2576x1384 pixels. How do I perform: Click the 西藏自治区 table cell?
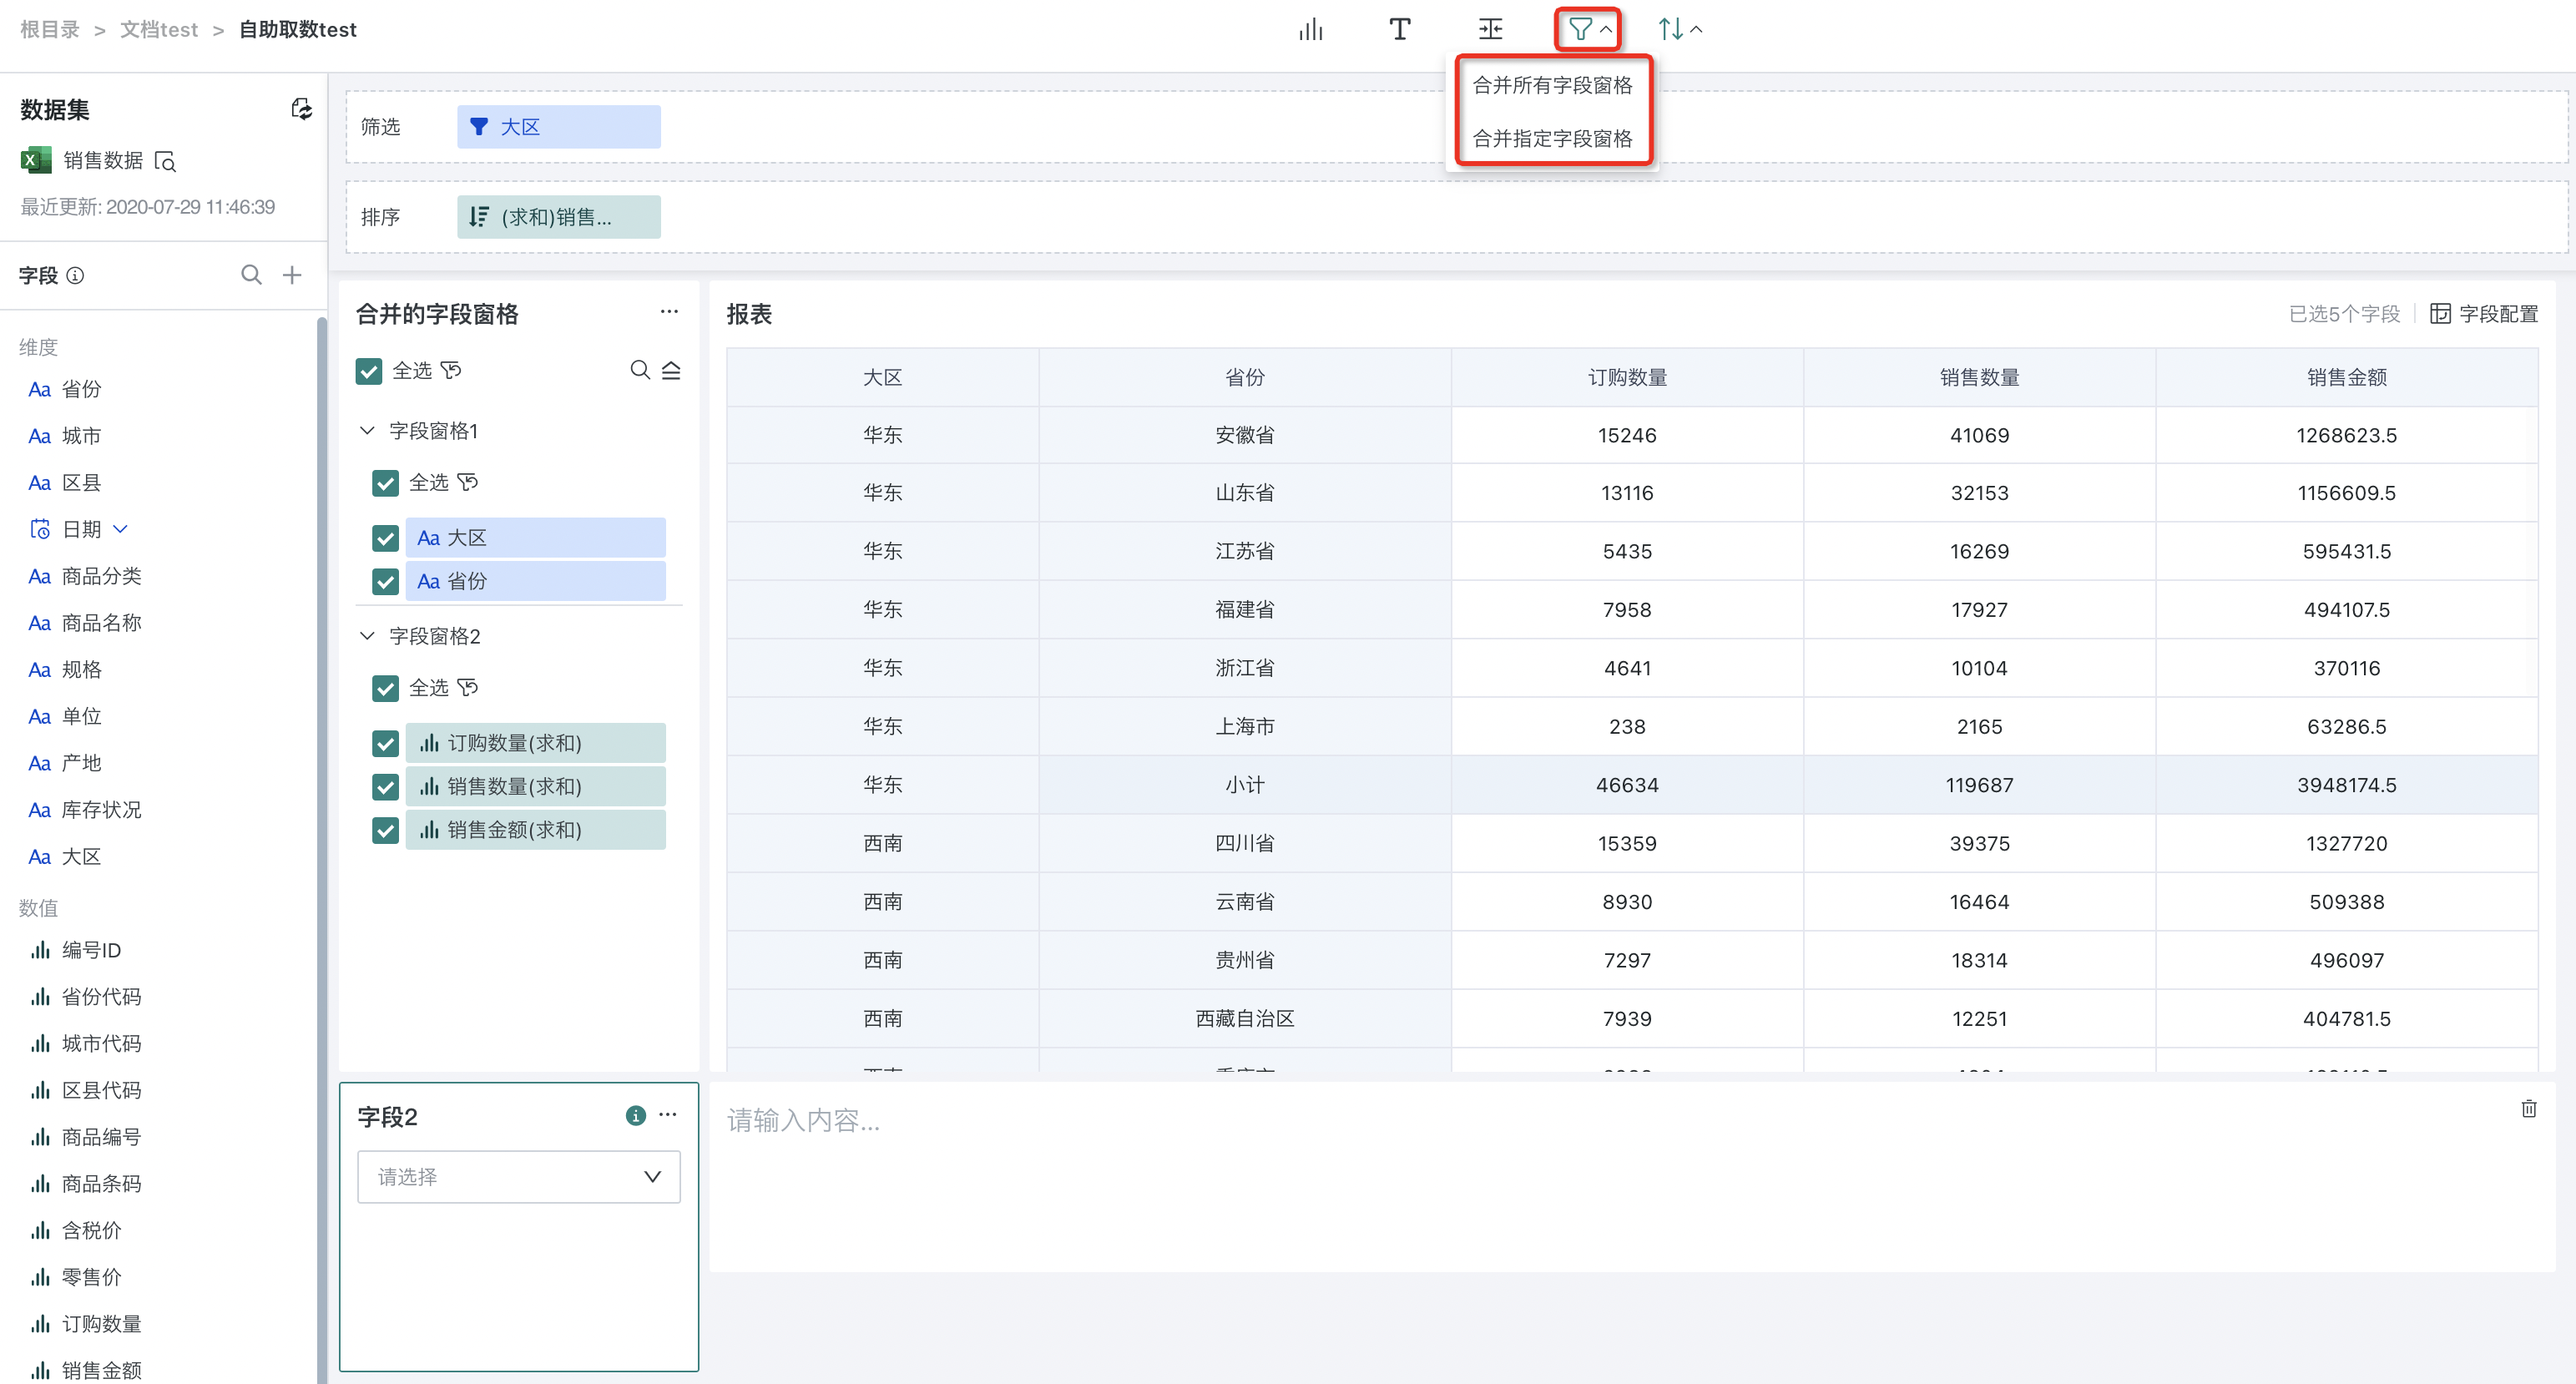[x=1245, y=1018]
